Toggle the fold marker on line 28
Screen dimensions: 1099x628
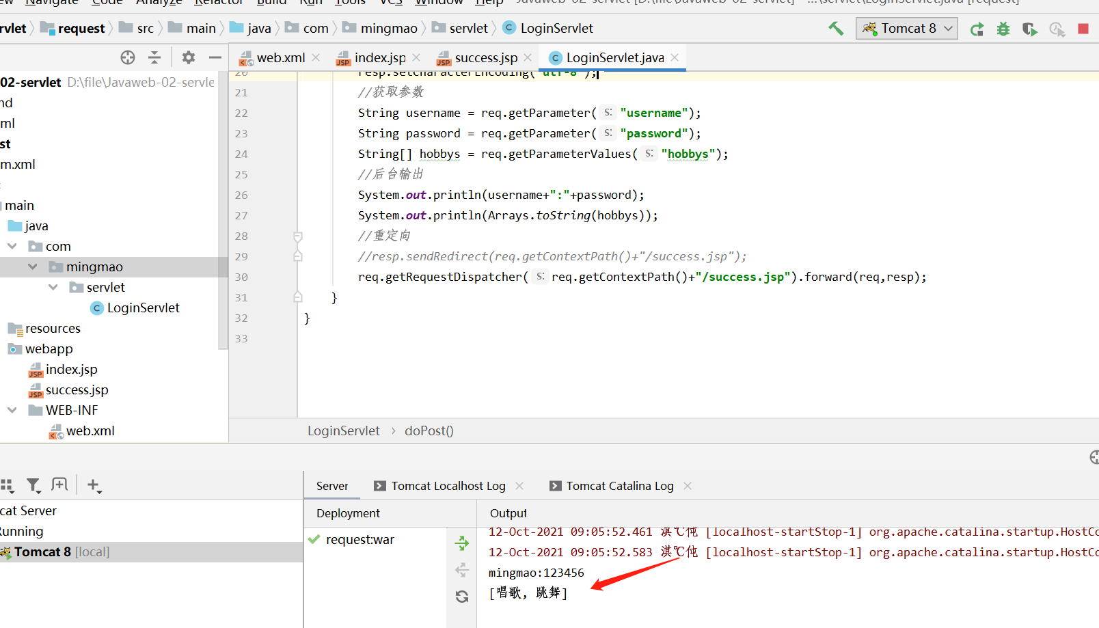pos(298,236)
